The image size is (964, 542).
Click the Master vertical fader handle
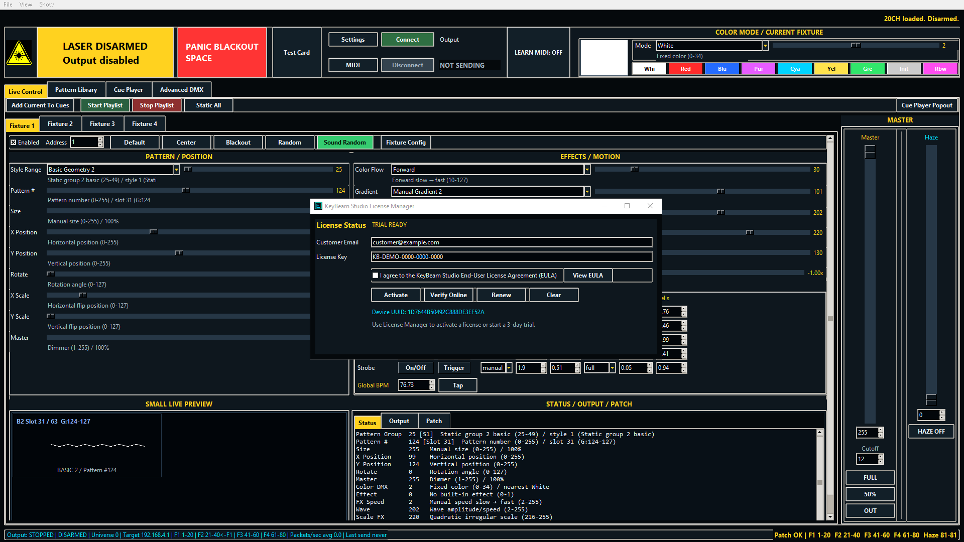pos(870,152)
